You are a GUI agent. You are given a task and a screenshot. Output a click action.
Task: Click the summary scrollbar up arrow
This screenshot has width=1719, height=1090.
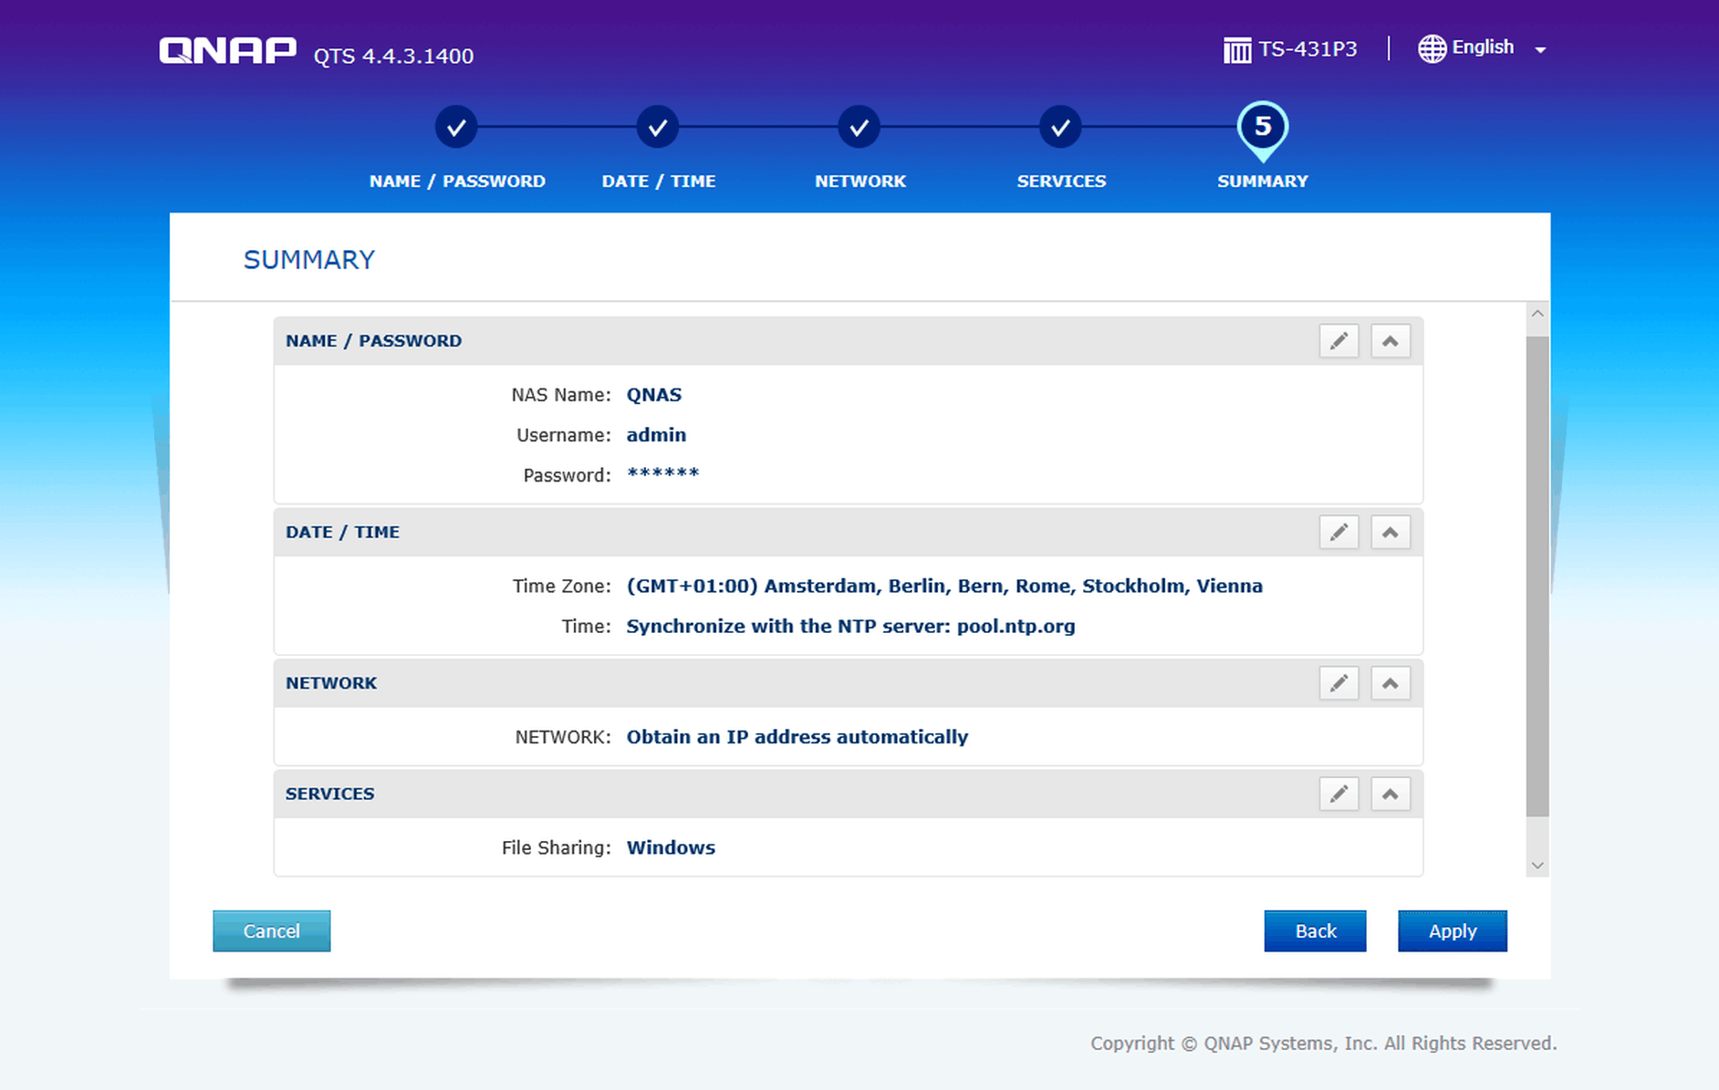point(1537,314)
